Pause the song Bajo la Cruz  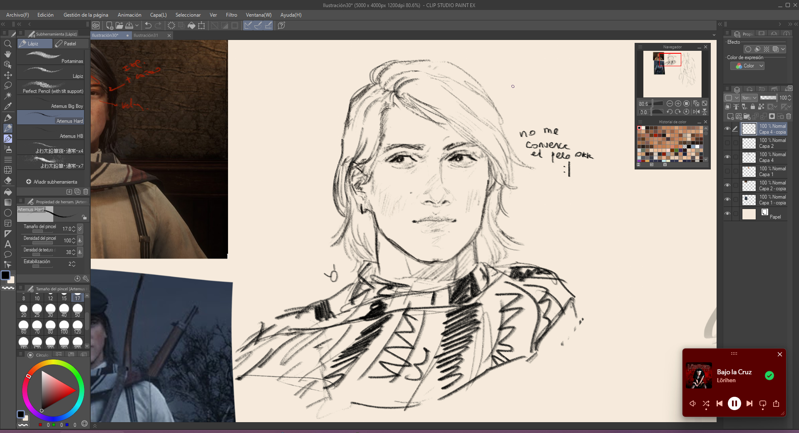click(734, 403)
